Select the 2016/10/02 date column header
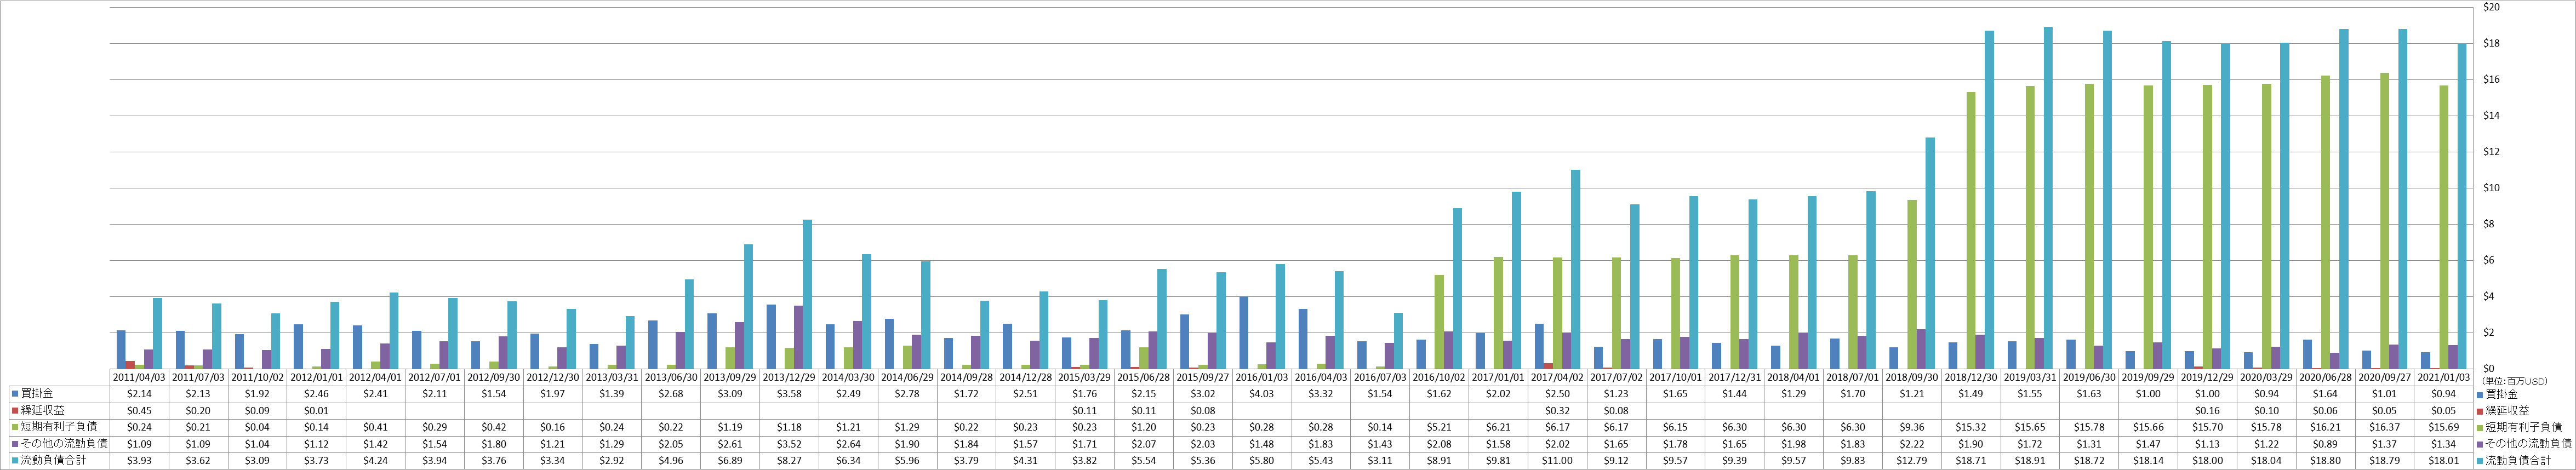 coord(1439,378)
